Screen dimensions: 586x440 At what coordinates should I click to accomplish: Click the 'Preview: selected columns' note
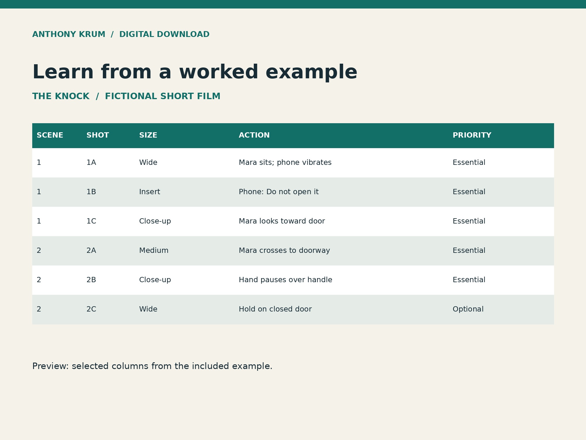(x=152, y=366)
